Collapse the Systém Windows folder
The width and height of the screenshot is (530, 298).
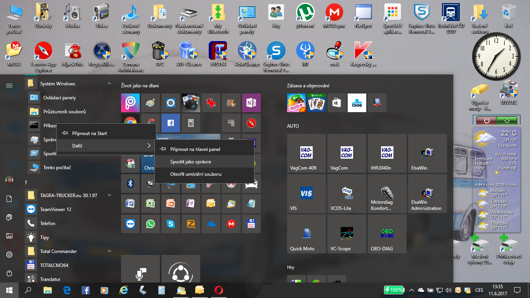[x=109, y=84]
